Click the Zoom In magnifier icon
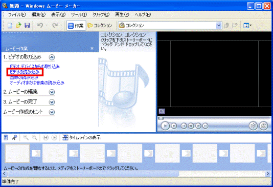 click(26, 138)
